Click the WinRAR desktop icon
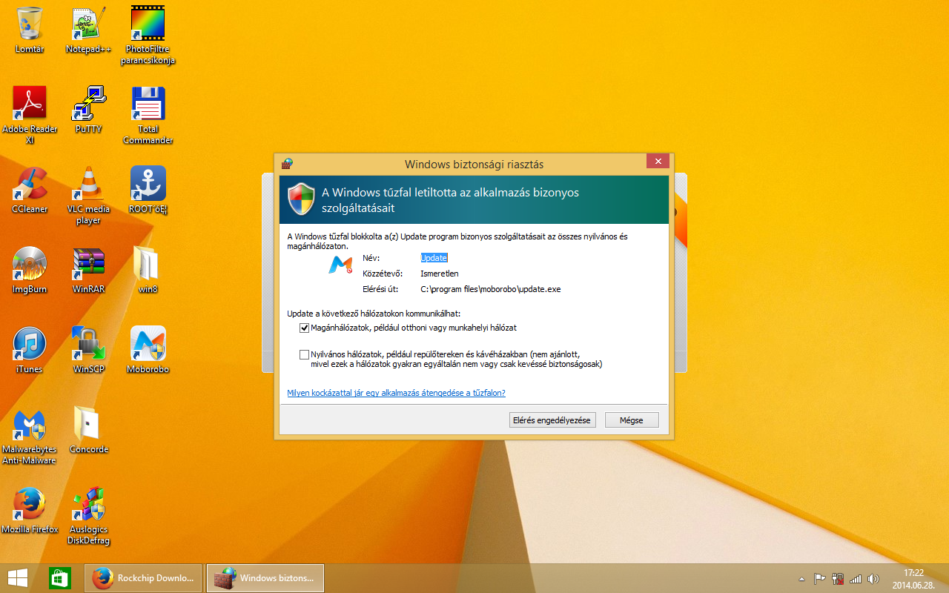 tap(88, 264)
